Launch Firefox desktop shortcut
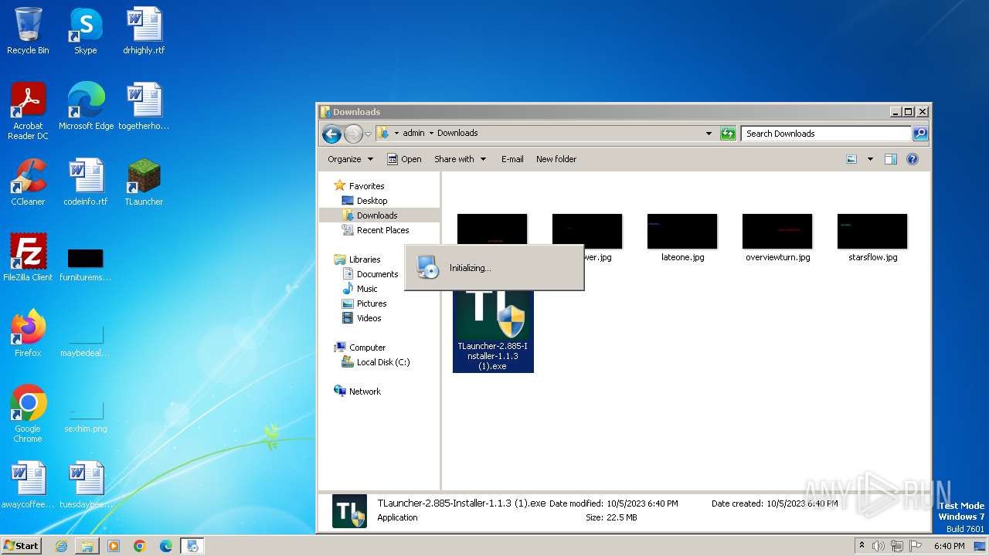This screenshot has height=556, width=989. (x=28, y=334)
